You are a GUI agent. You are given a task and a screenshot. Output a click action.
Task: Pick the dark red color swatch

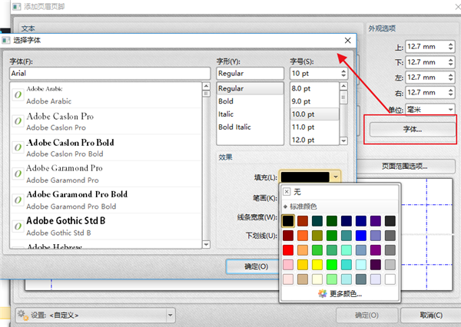click(288, 236)
